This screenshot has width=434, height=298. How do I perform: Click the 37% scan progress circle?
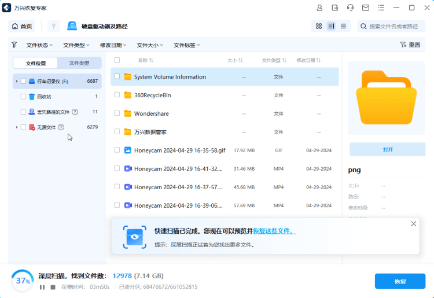tap(23, 281)
